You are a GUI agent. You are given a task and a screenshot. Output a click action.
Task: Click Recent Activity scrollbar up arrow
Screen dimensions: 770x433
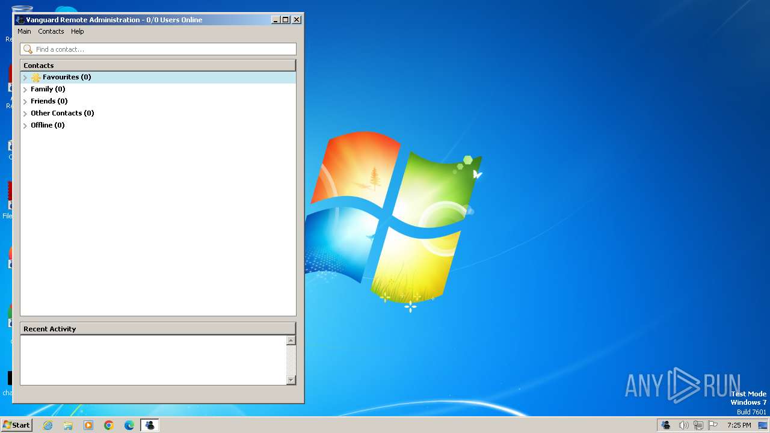pos(291,340)
